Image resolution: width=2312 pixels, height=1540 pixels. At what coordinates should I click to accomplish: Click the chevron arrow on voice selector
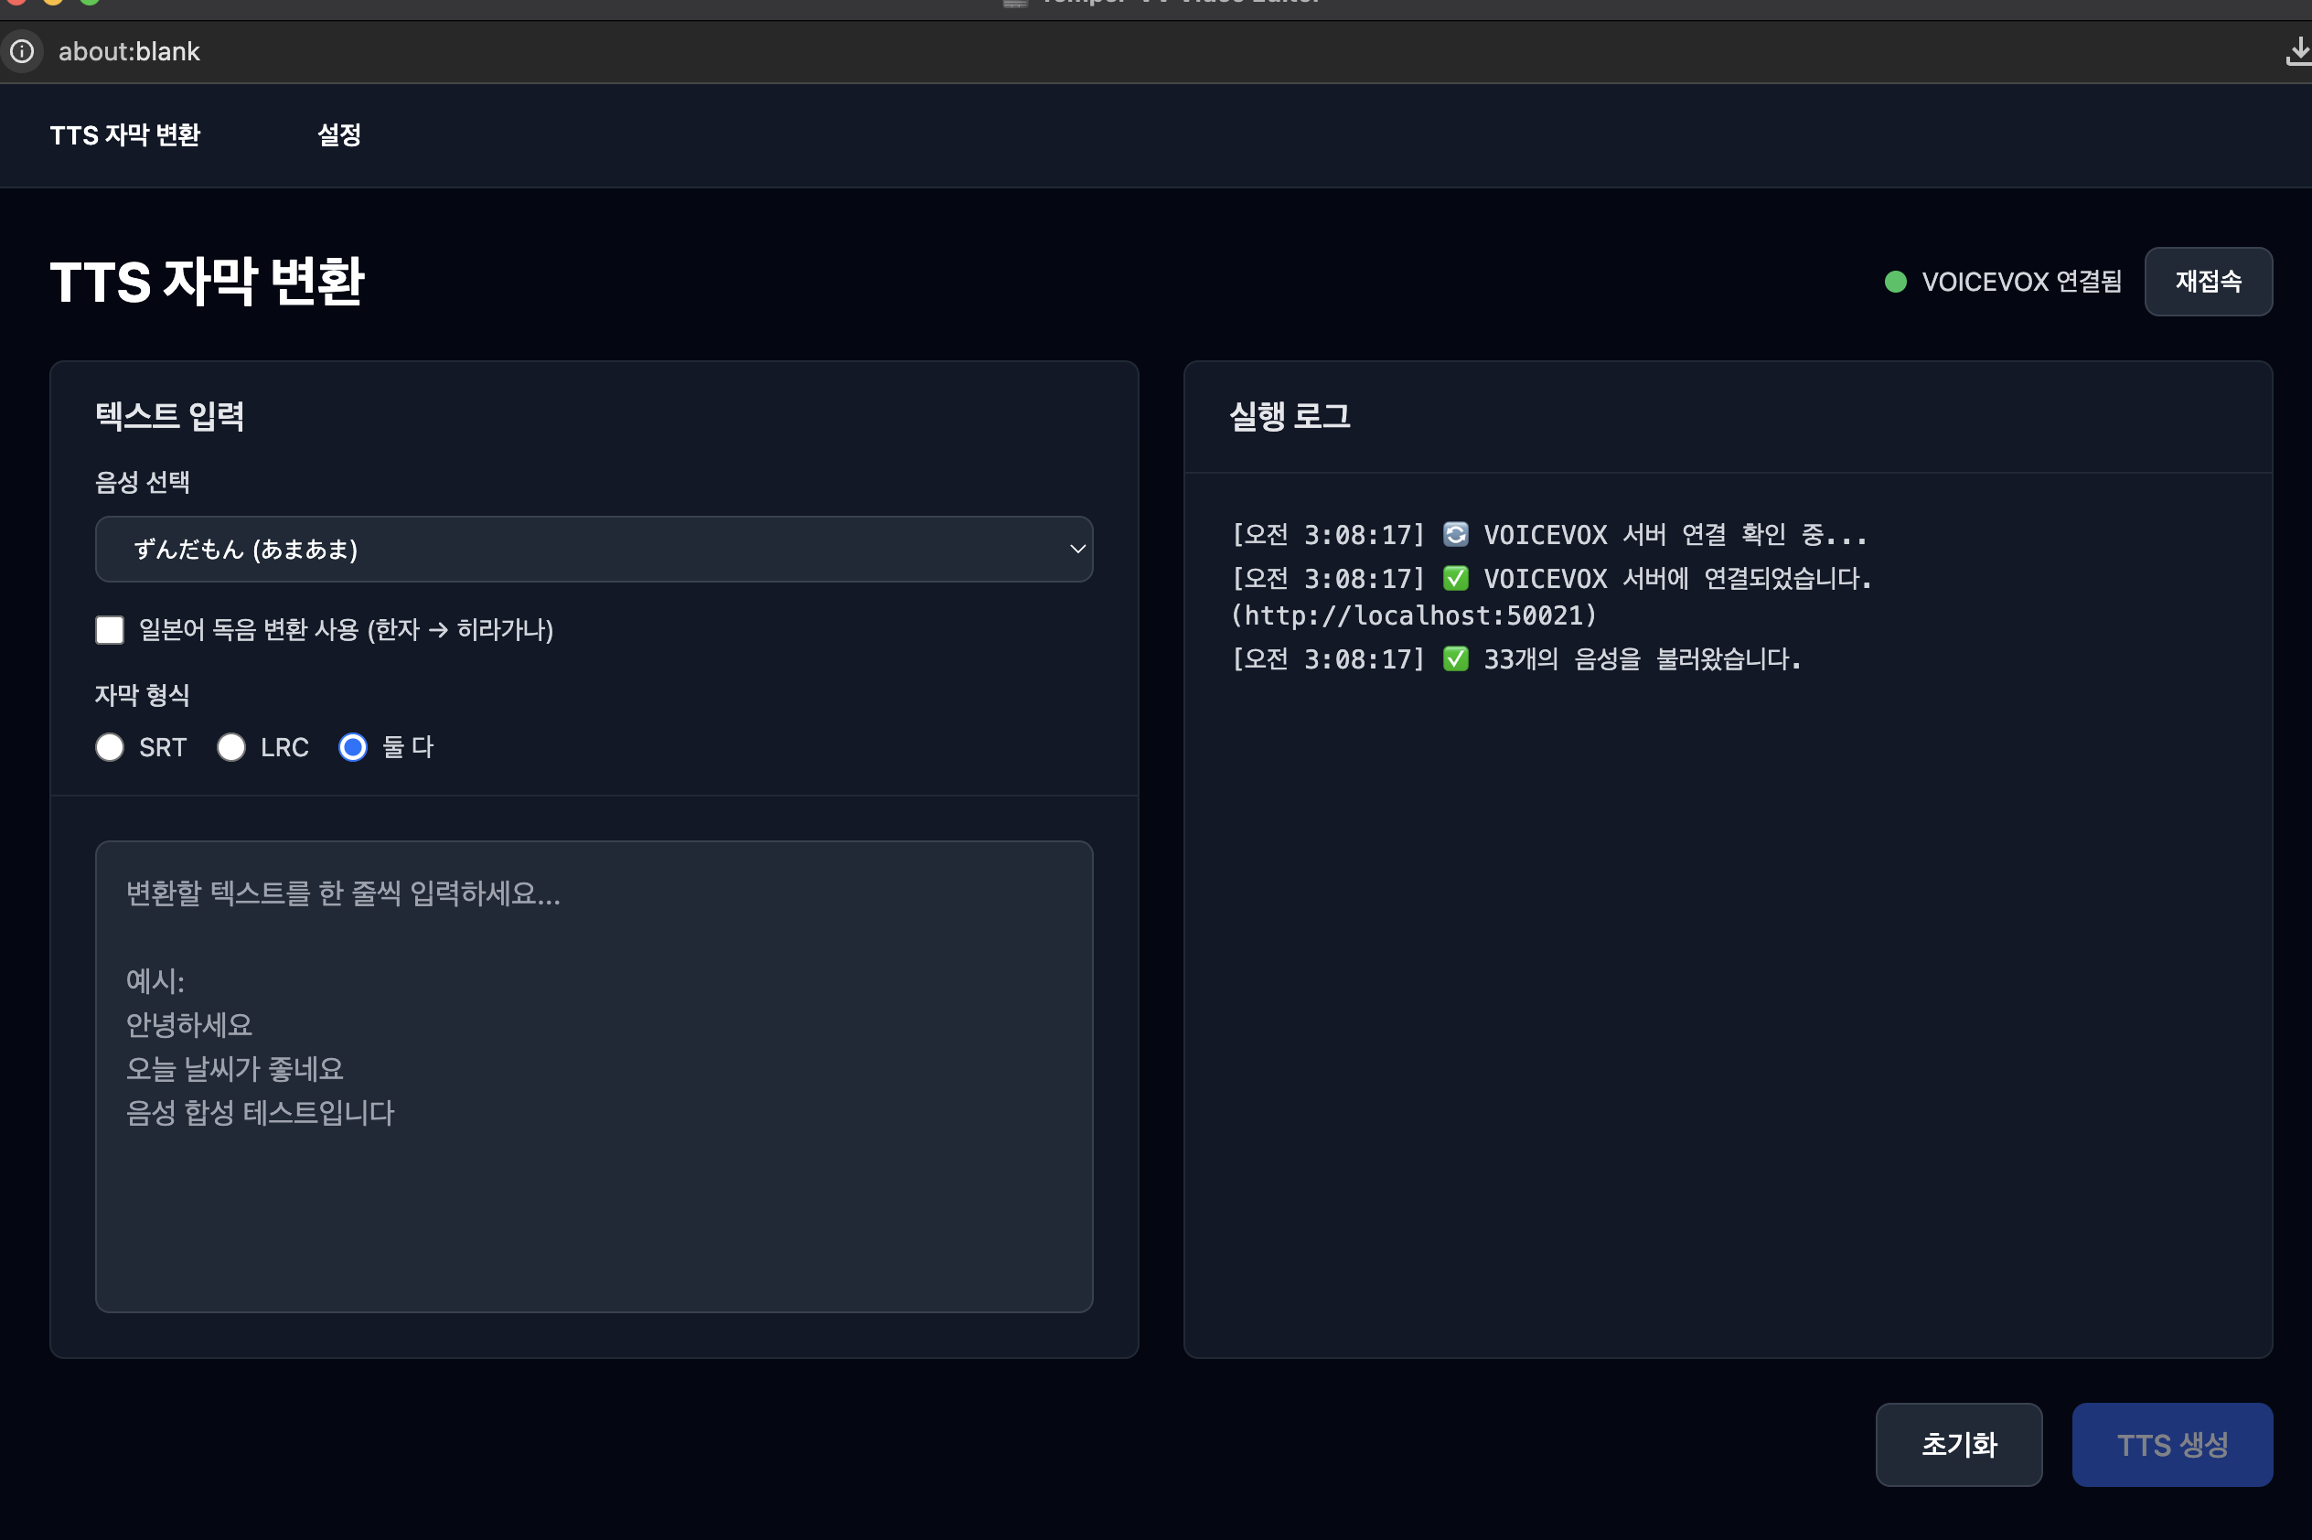[x=1076, y=549]
